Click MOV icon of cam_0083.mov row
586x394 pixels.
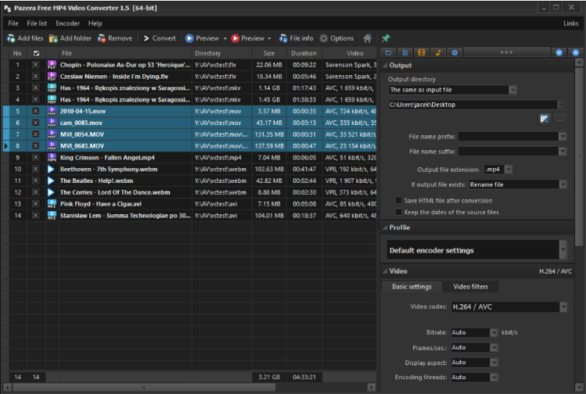tap(52, 123)
